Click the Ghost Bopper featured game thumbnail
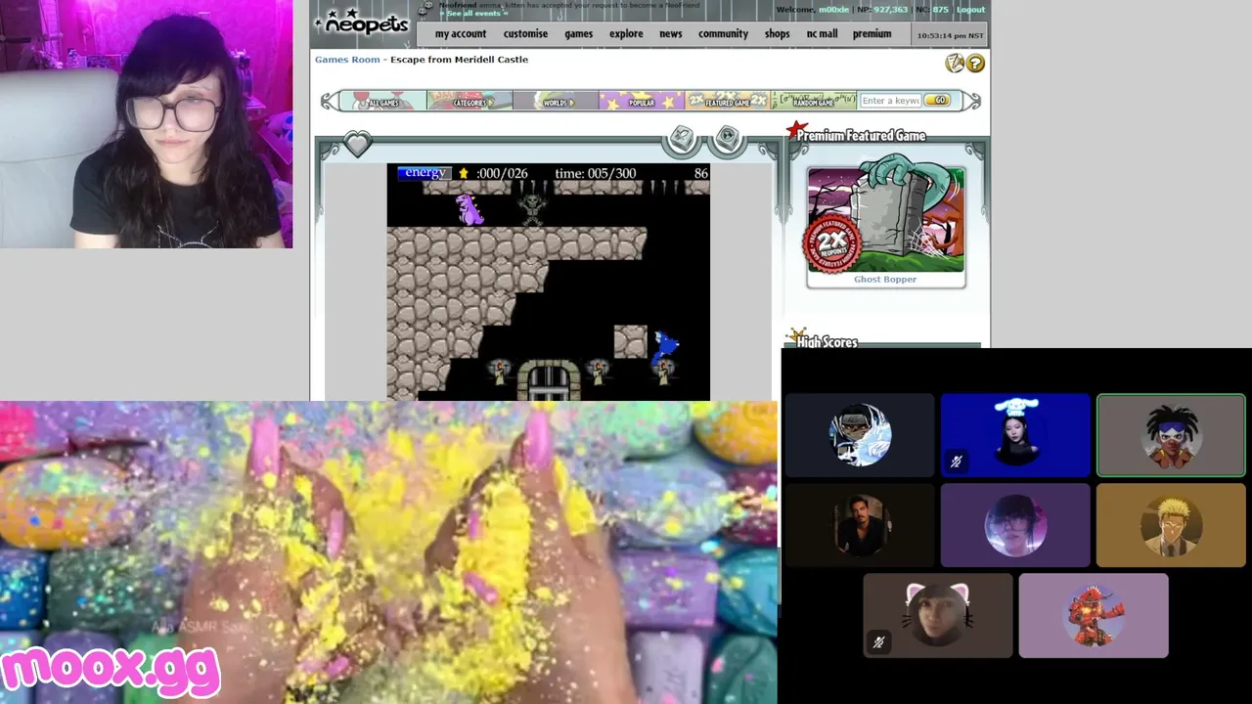 click(x=885, y=220)
